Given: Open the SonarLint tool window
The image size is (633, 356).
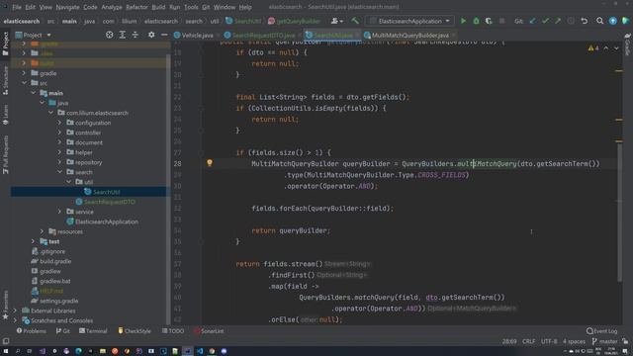Looking at the screenshot, I should pyautogui.click(x=209, y=331).
